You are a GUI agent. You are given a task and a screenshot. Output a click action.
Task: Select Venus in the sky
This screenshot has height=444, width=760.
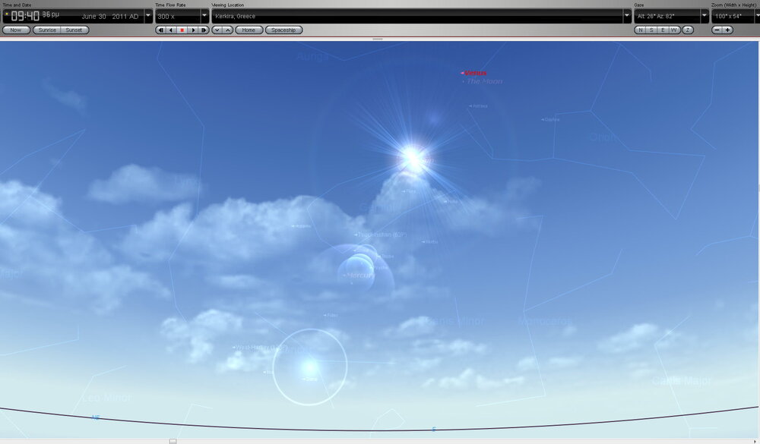(473, 72)
